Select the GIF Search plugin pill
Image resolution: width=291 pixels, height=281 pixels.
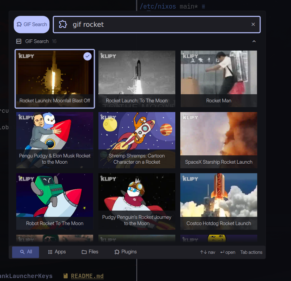pyautogui.click(x=31, y=24)
